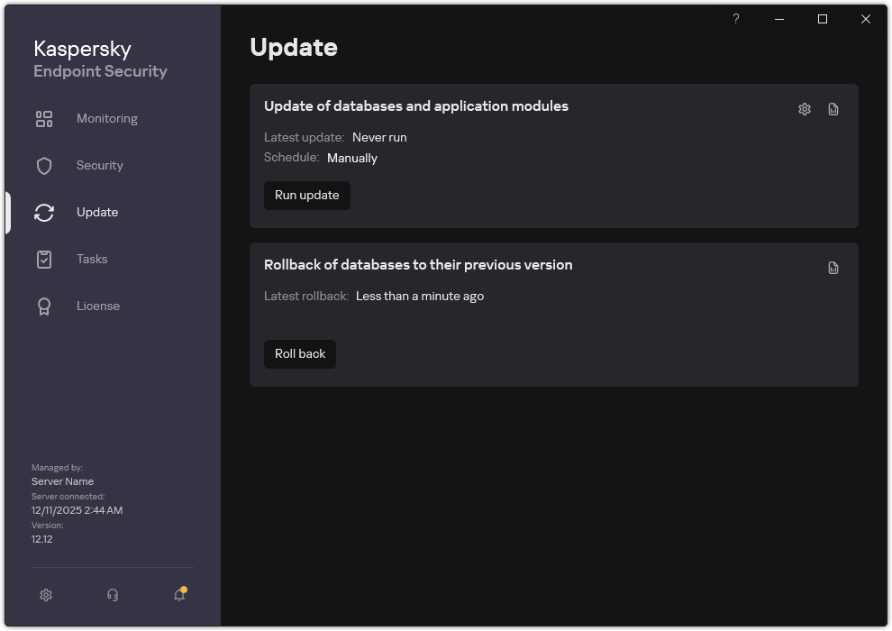
Task: Select the Security menu entry
Action: 99,165
